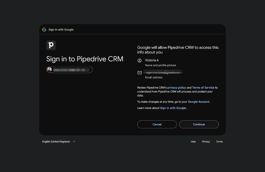Click the 'Name and profile picture' label
The width and height of the screenshot is (265, 172).
tap(160, 65)
